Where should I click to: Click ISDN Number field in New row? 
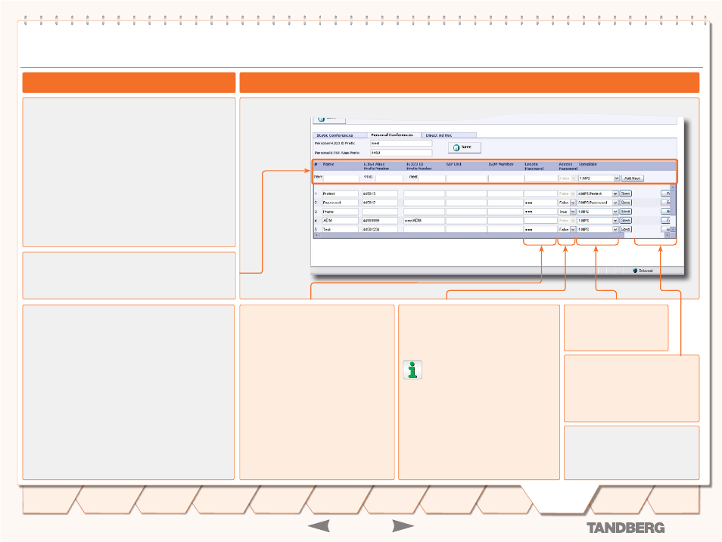pos(506,178)
